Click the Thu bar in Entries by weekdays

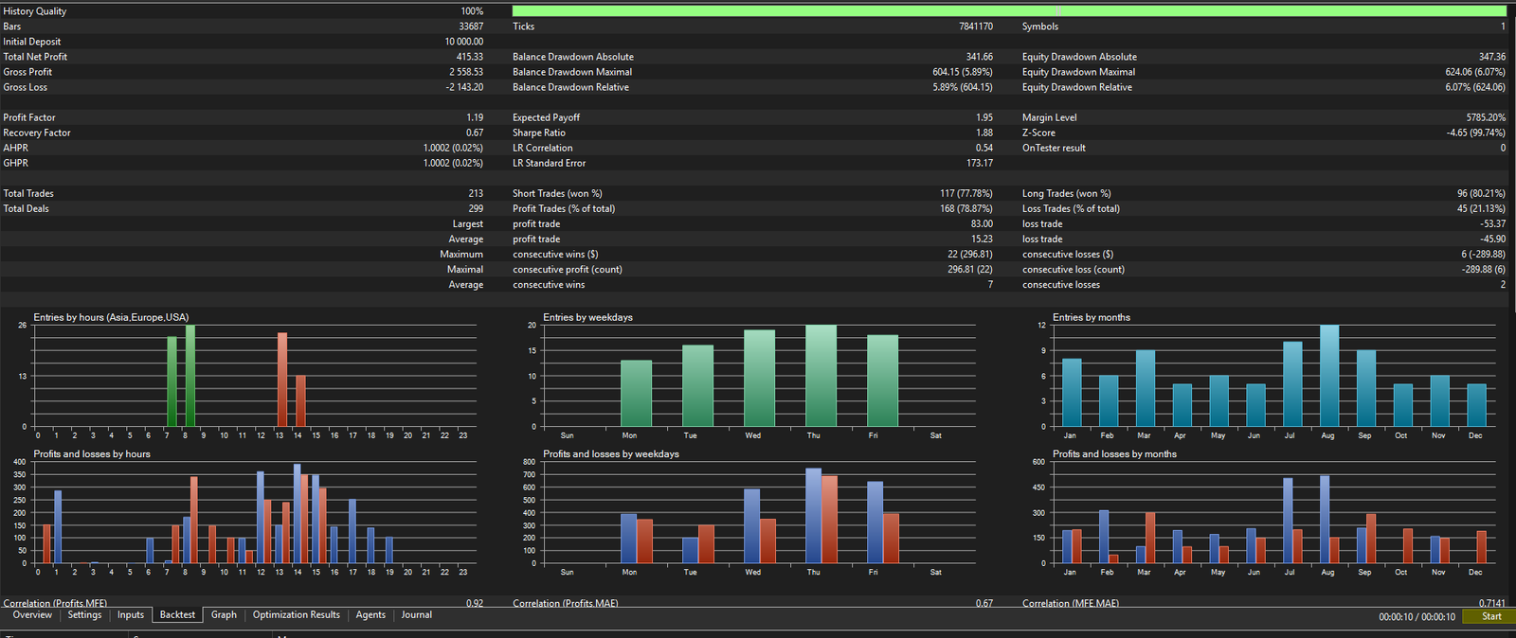[x=821, y=376]
